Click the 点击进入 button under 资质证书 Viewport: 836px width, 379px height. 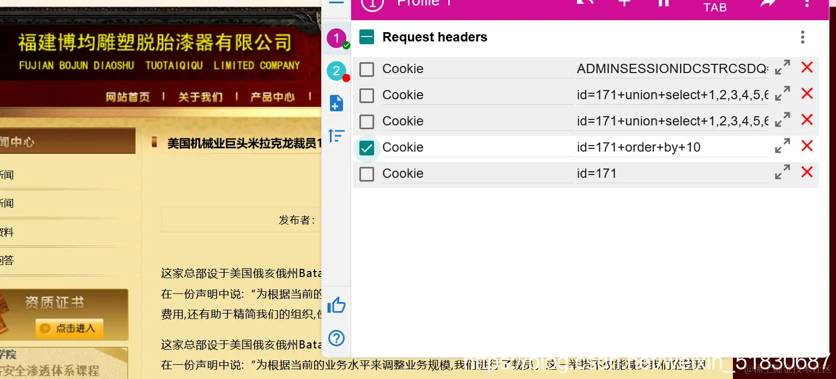[69, 328]
